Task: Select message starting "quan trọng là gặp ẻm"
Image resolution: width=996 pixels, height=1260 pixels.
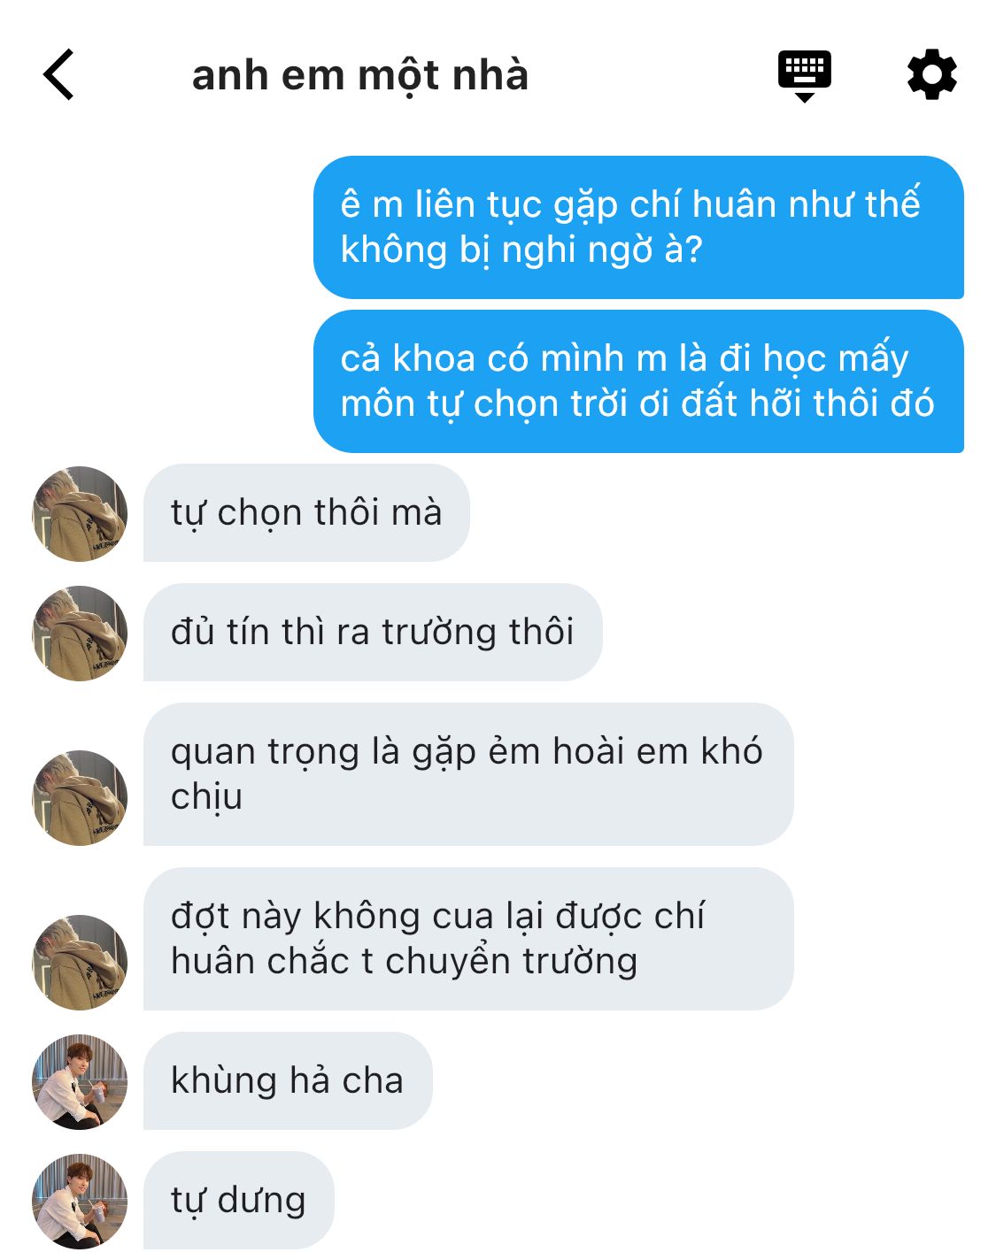Action: (468, 774)
